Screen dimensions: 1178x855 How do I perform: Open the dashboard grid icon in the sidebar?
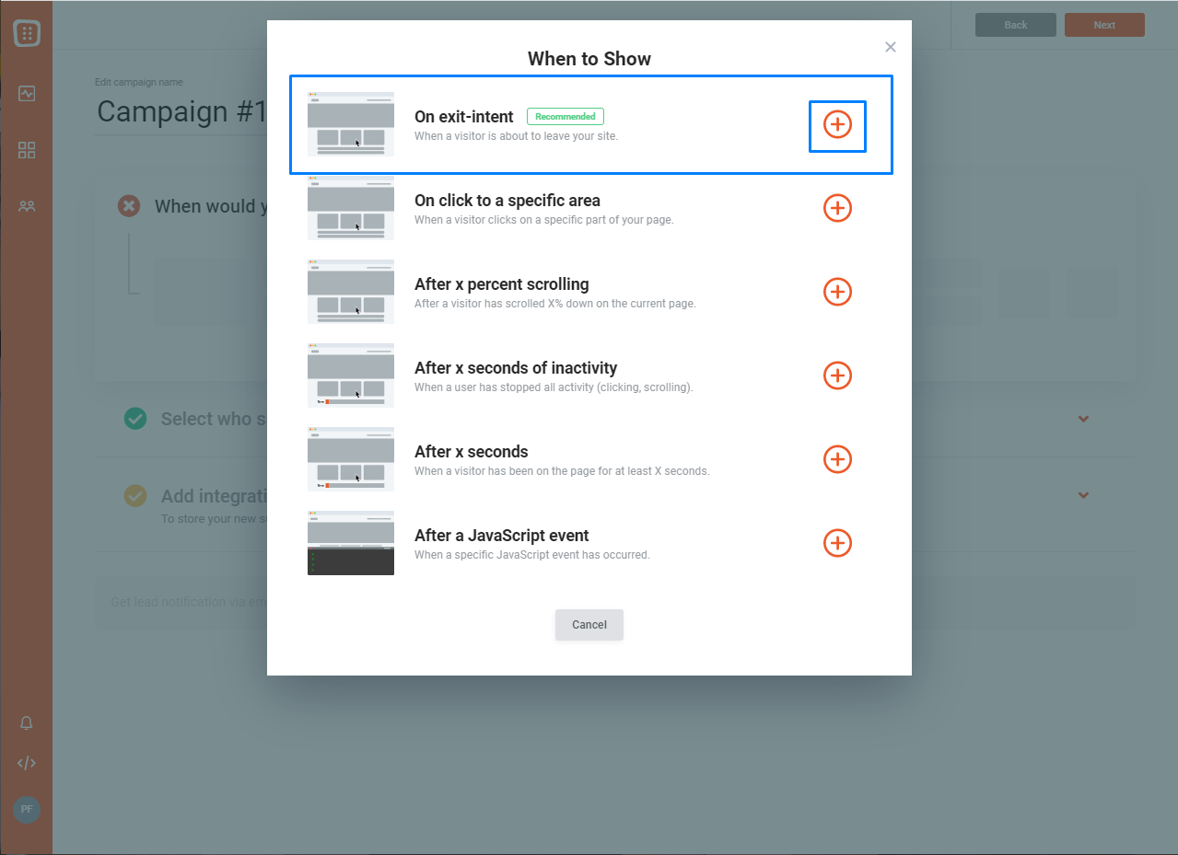click(27, 150)
